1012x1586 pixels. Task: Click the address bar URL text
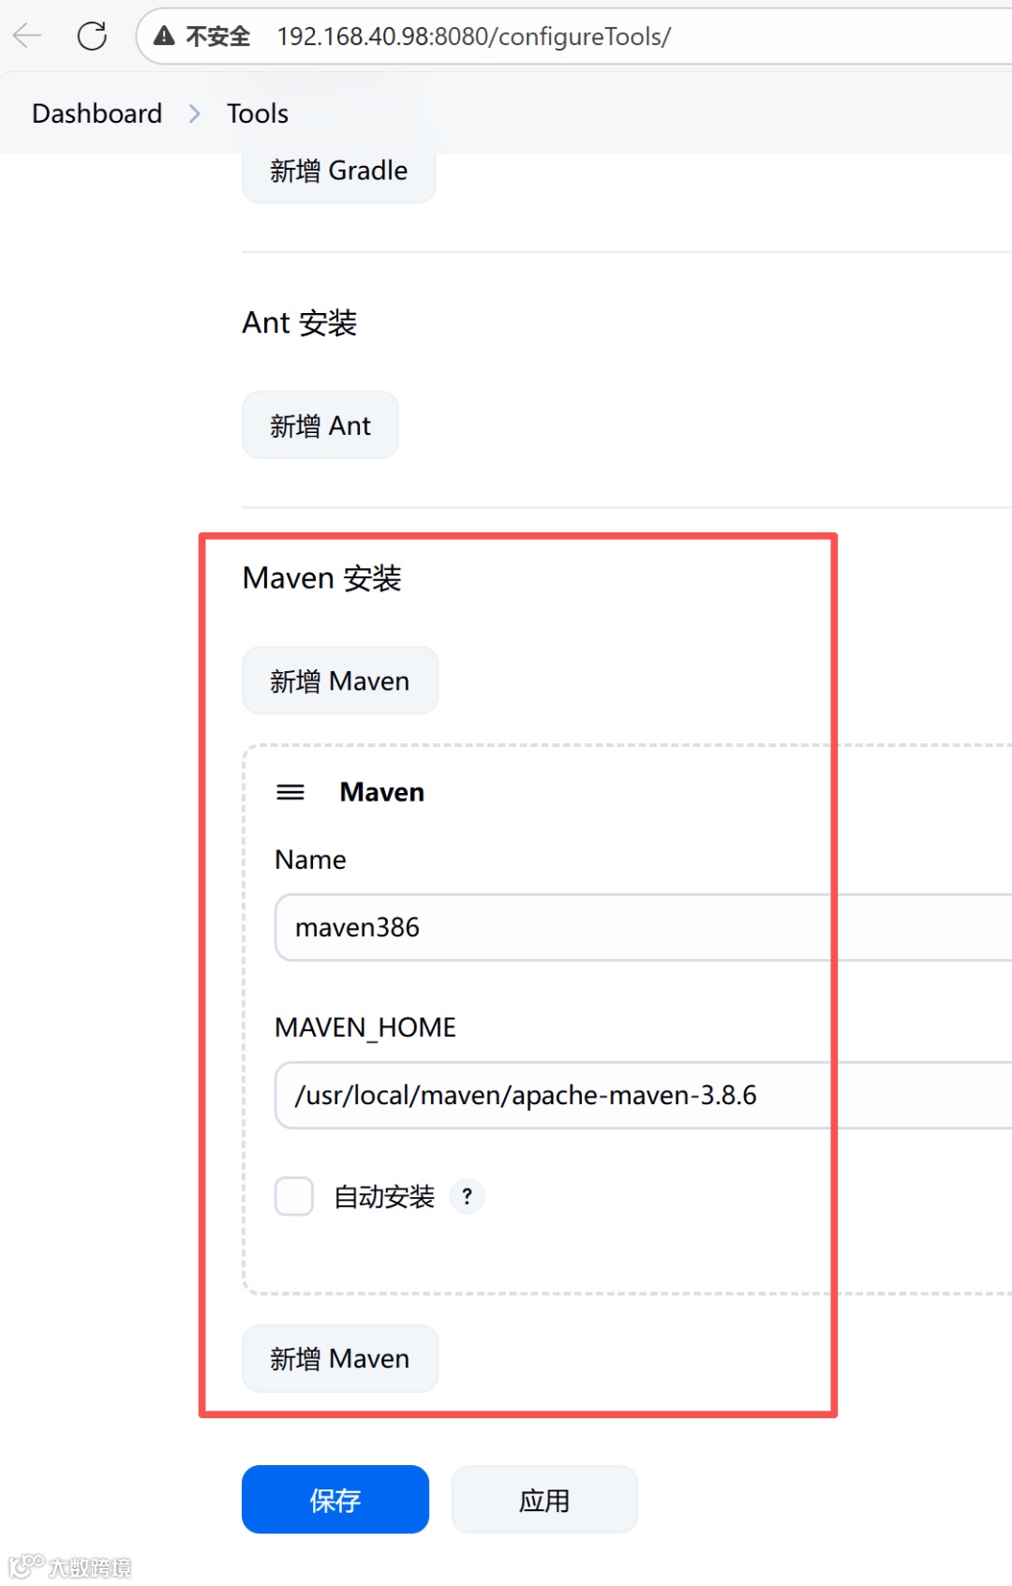[x=473, y=37]
